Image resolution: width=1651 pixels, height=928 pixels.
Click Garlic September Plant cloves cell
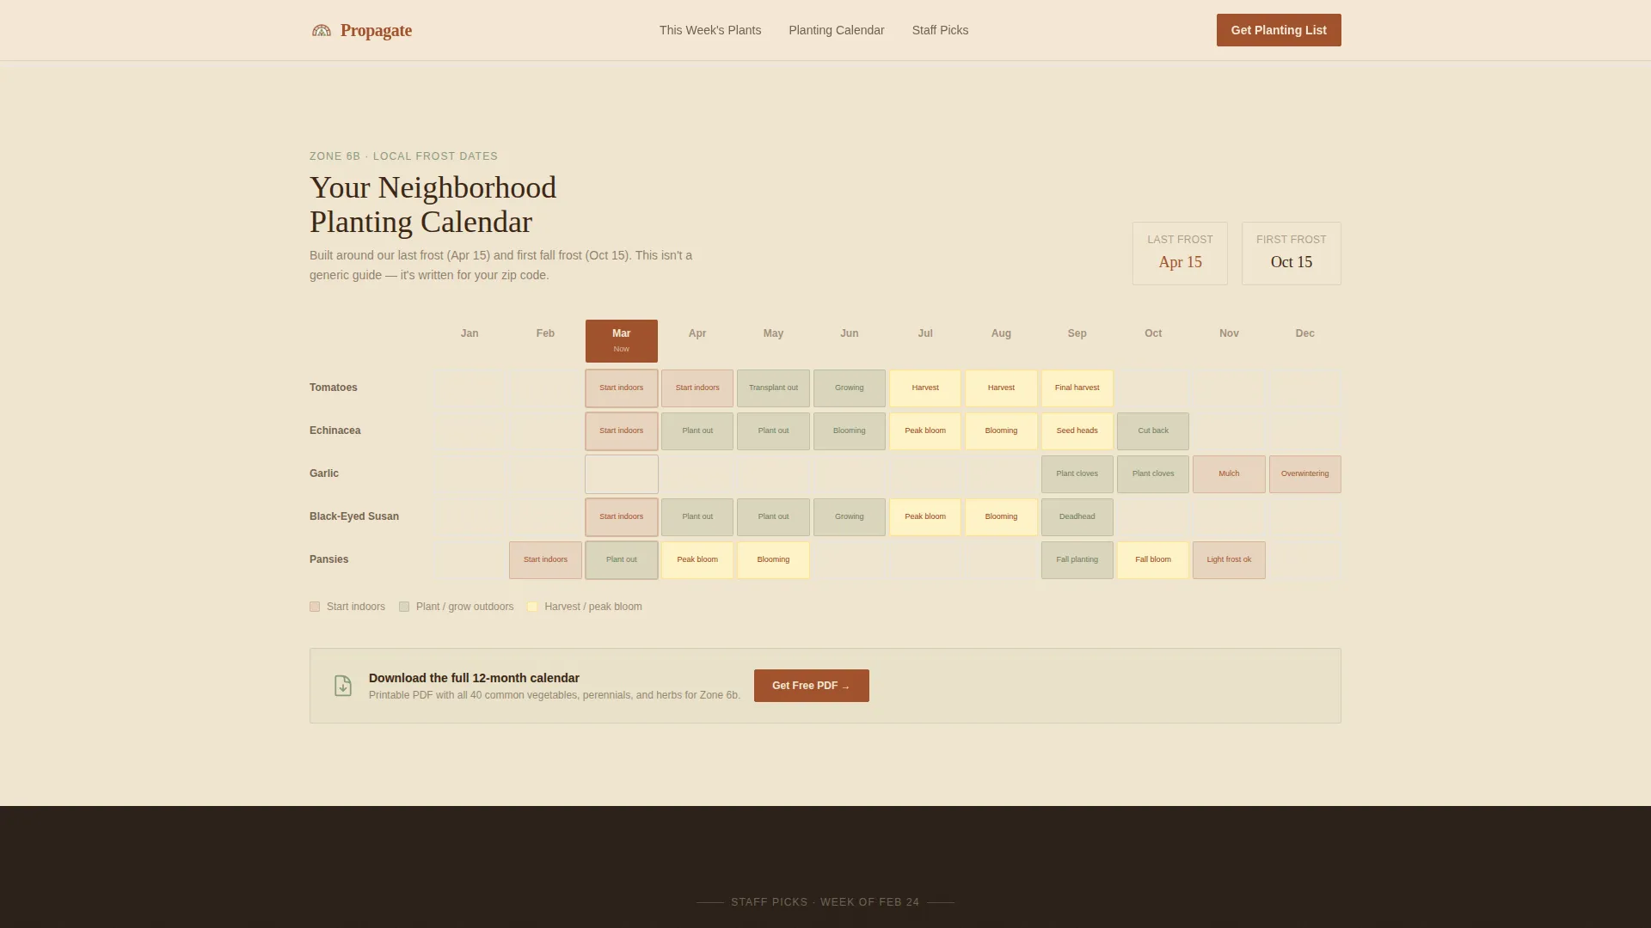click(1077, 474)
